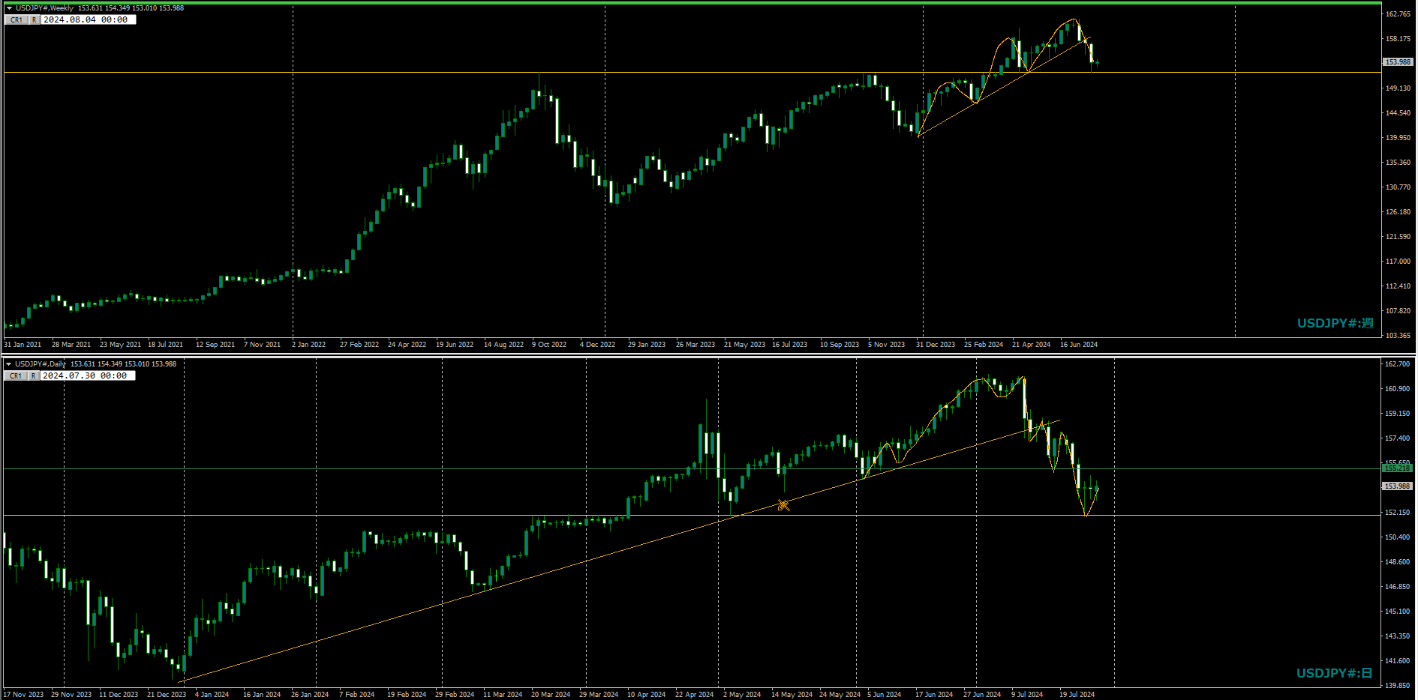1418x700 pixels.
Task: Click the 2 May 2024 date on Daily axis
Action: point(742,695)
